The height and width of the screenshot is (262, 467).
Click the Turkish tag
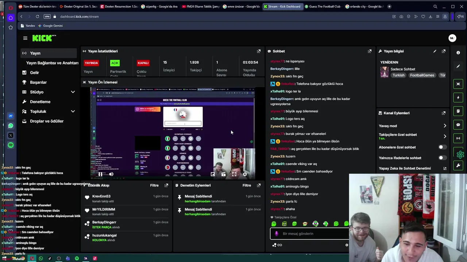coord(398,75)
